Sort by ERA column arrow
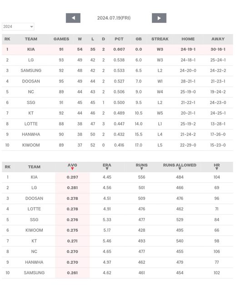236x292 pixels. (x=107, y=169)
